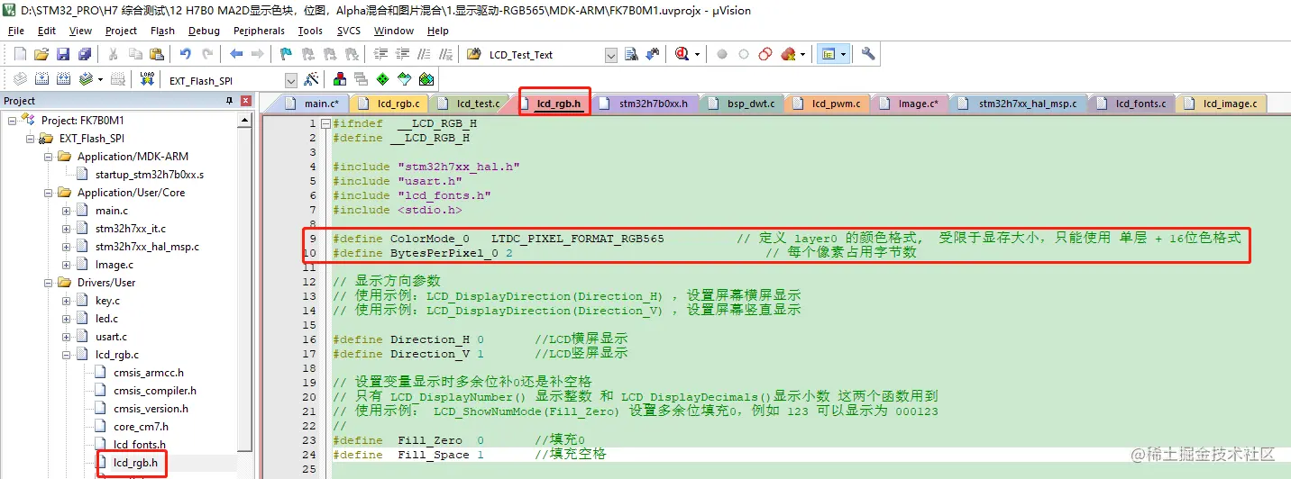The image size is (1291, 479).
Task: Open the File menu
Action: [x=16, y=31]
